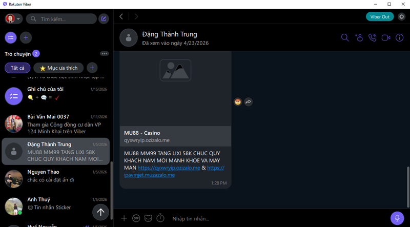This screenshot has height=227, width=410.
Task: Open the GIF picker
Action: tap(136, 218)
